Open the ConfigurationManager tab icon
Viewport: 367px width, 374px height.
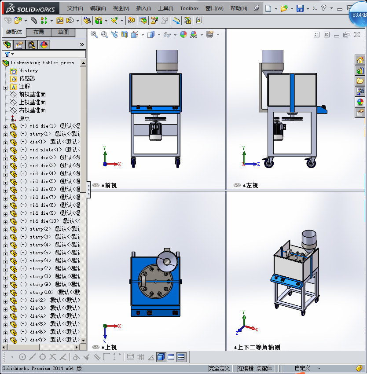pyautogui.click(x=32, y=44)
